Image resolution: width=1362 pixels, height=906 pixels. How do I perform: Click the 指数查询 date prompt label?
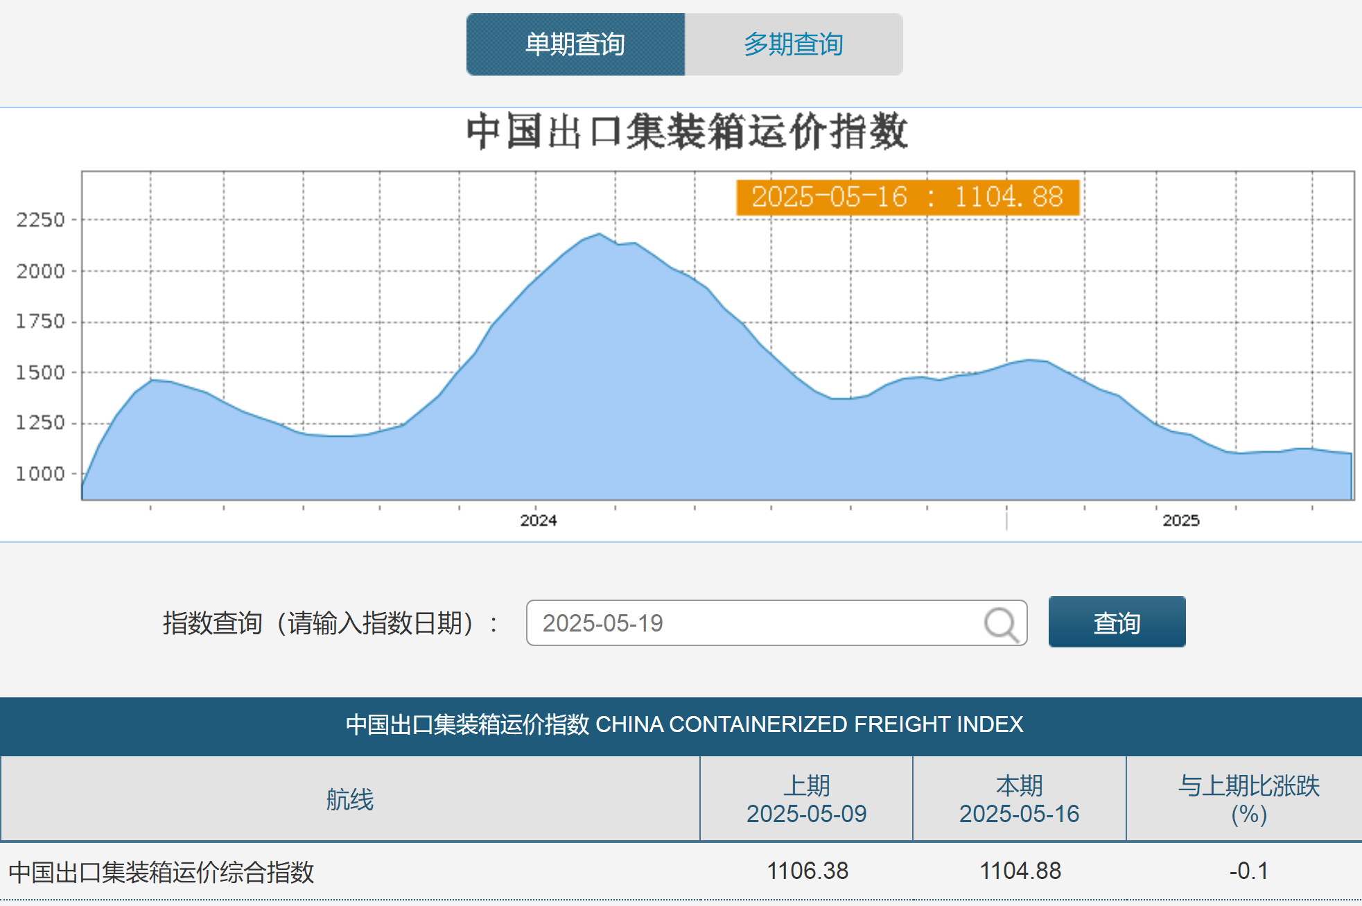(329, 623)
